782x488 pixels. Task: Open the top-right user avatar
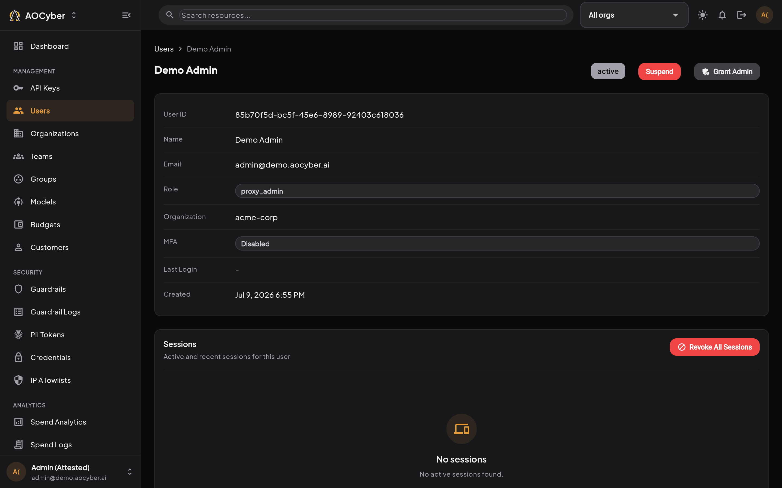pos(764,15)
